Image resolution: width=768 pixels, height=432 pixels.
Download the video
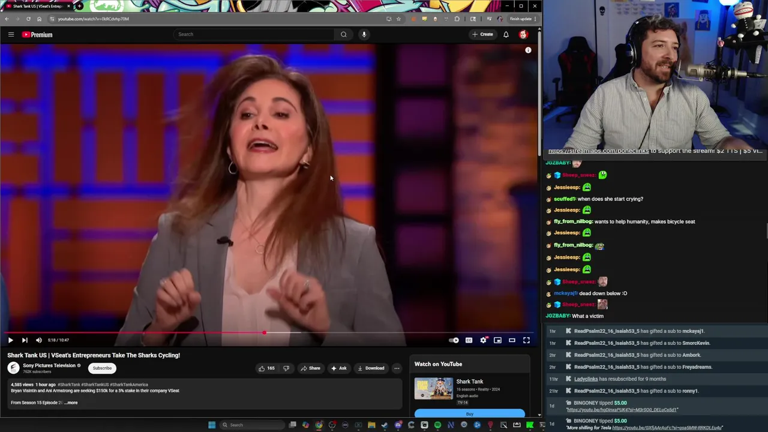371,368
